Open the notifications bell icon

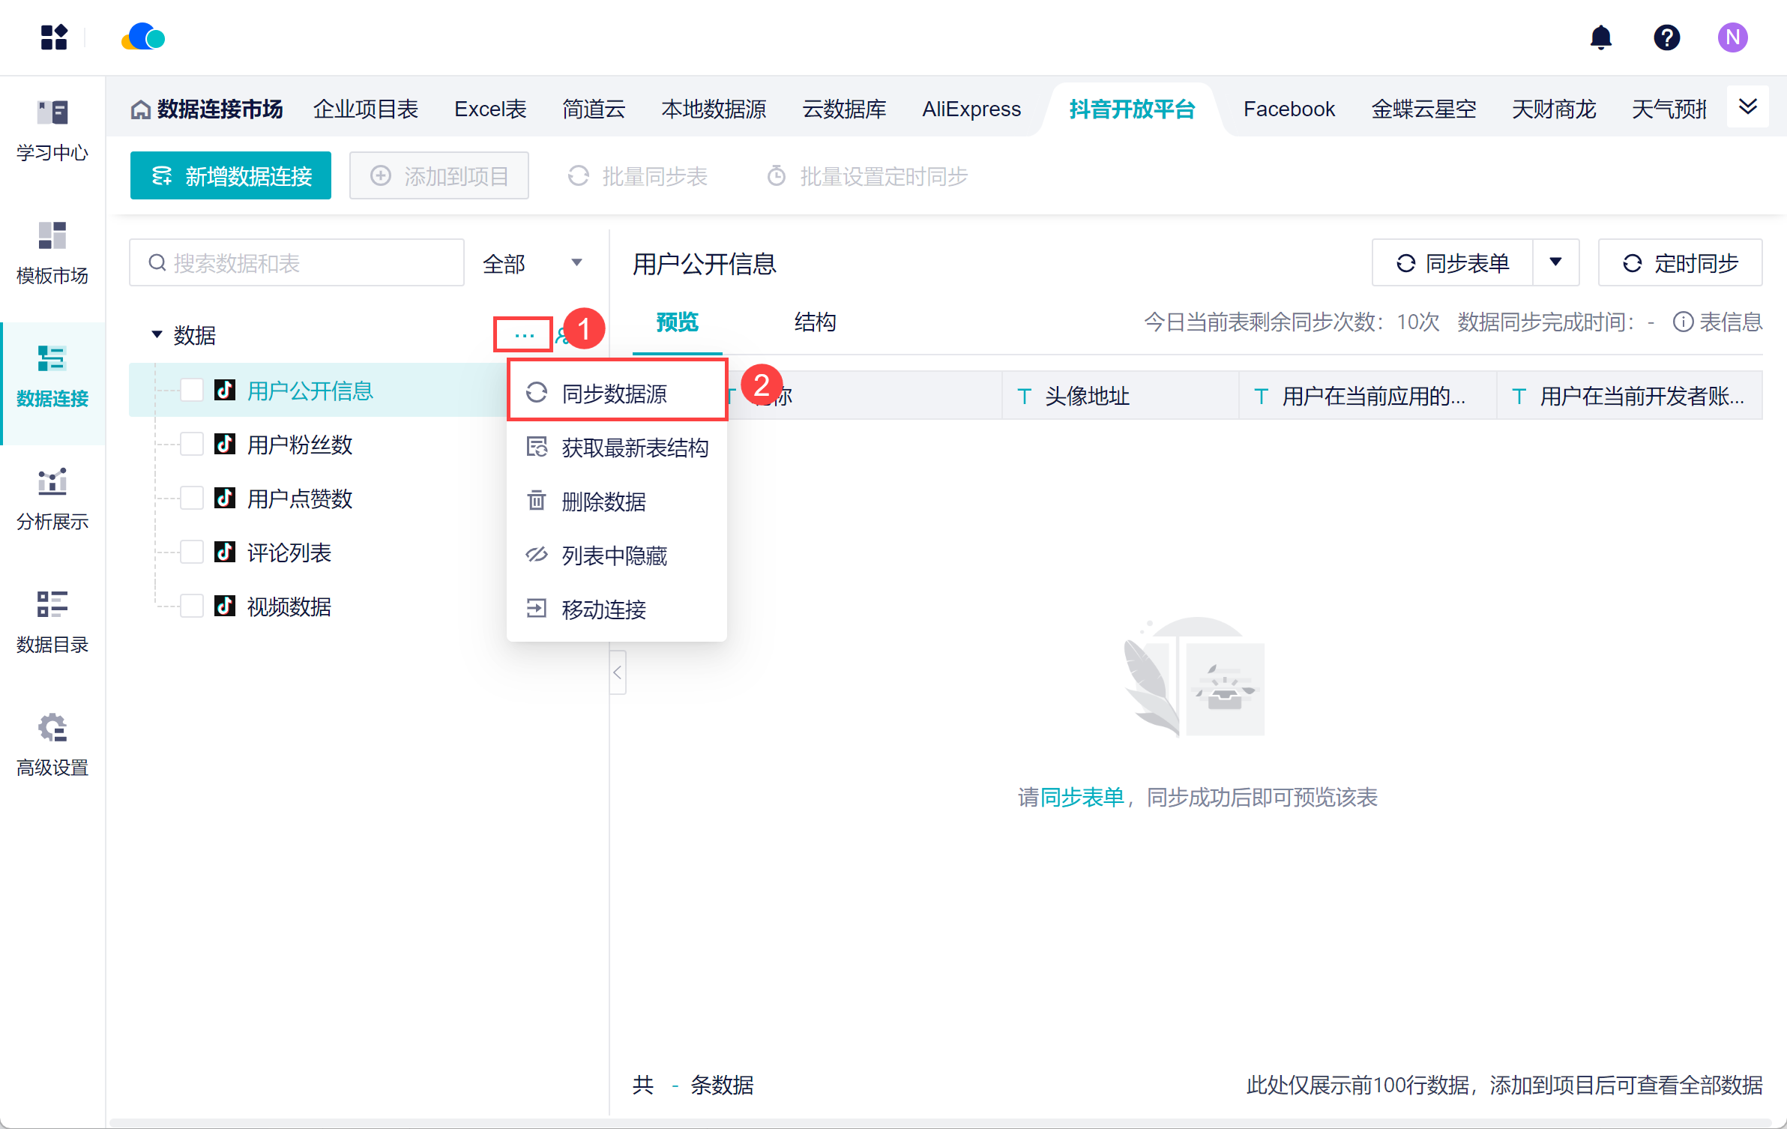(1600, 37)
